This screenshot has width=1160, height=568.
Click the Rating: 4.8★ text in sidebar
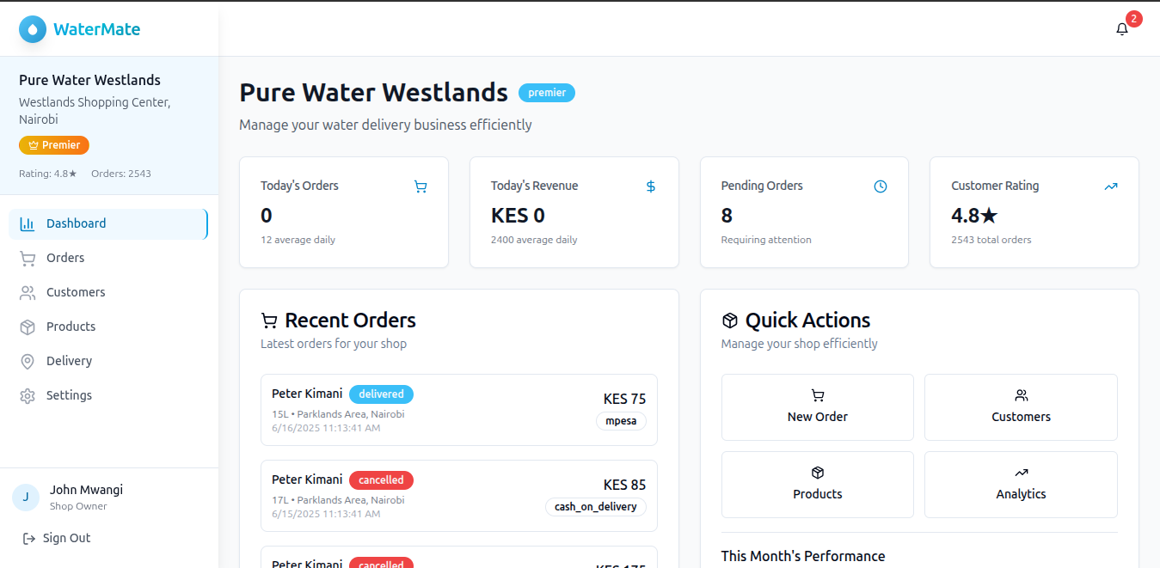(x=48, y=174)
